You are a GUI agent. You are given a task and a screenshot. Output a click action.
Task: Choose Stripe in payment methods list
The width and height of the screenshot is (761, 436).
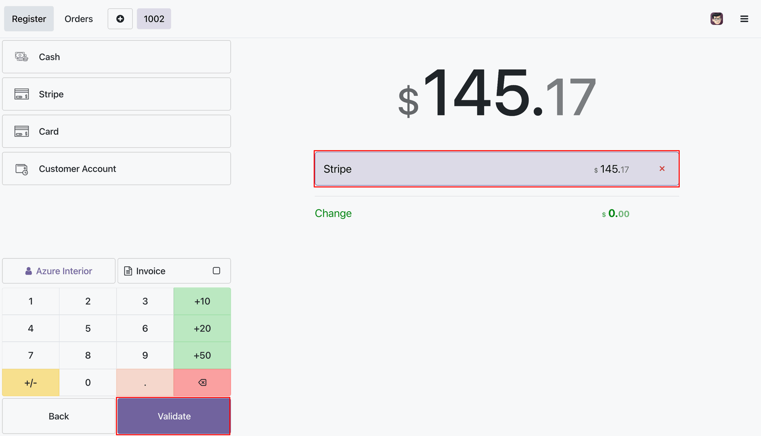(x=117, y=94)
